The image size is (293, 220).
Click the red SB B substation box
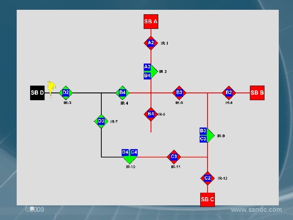tap(257, 93)
